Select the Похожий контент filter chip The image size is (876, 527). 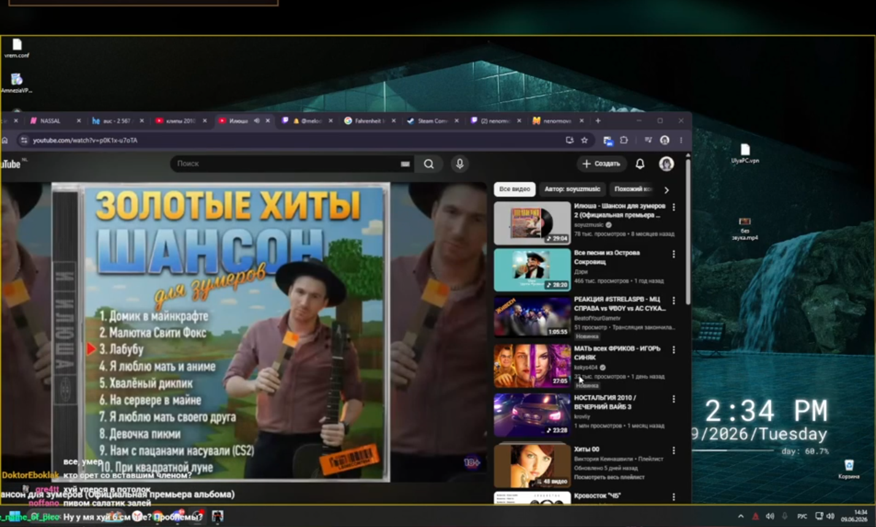[634, 189]
